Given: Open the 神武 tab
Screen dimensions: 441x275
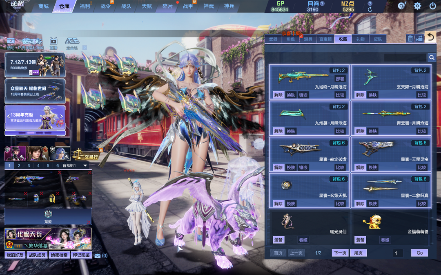Looking at the screenshot, I should [x=209, y=6].
